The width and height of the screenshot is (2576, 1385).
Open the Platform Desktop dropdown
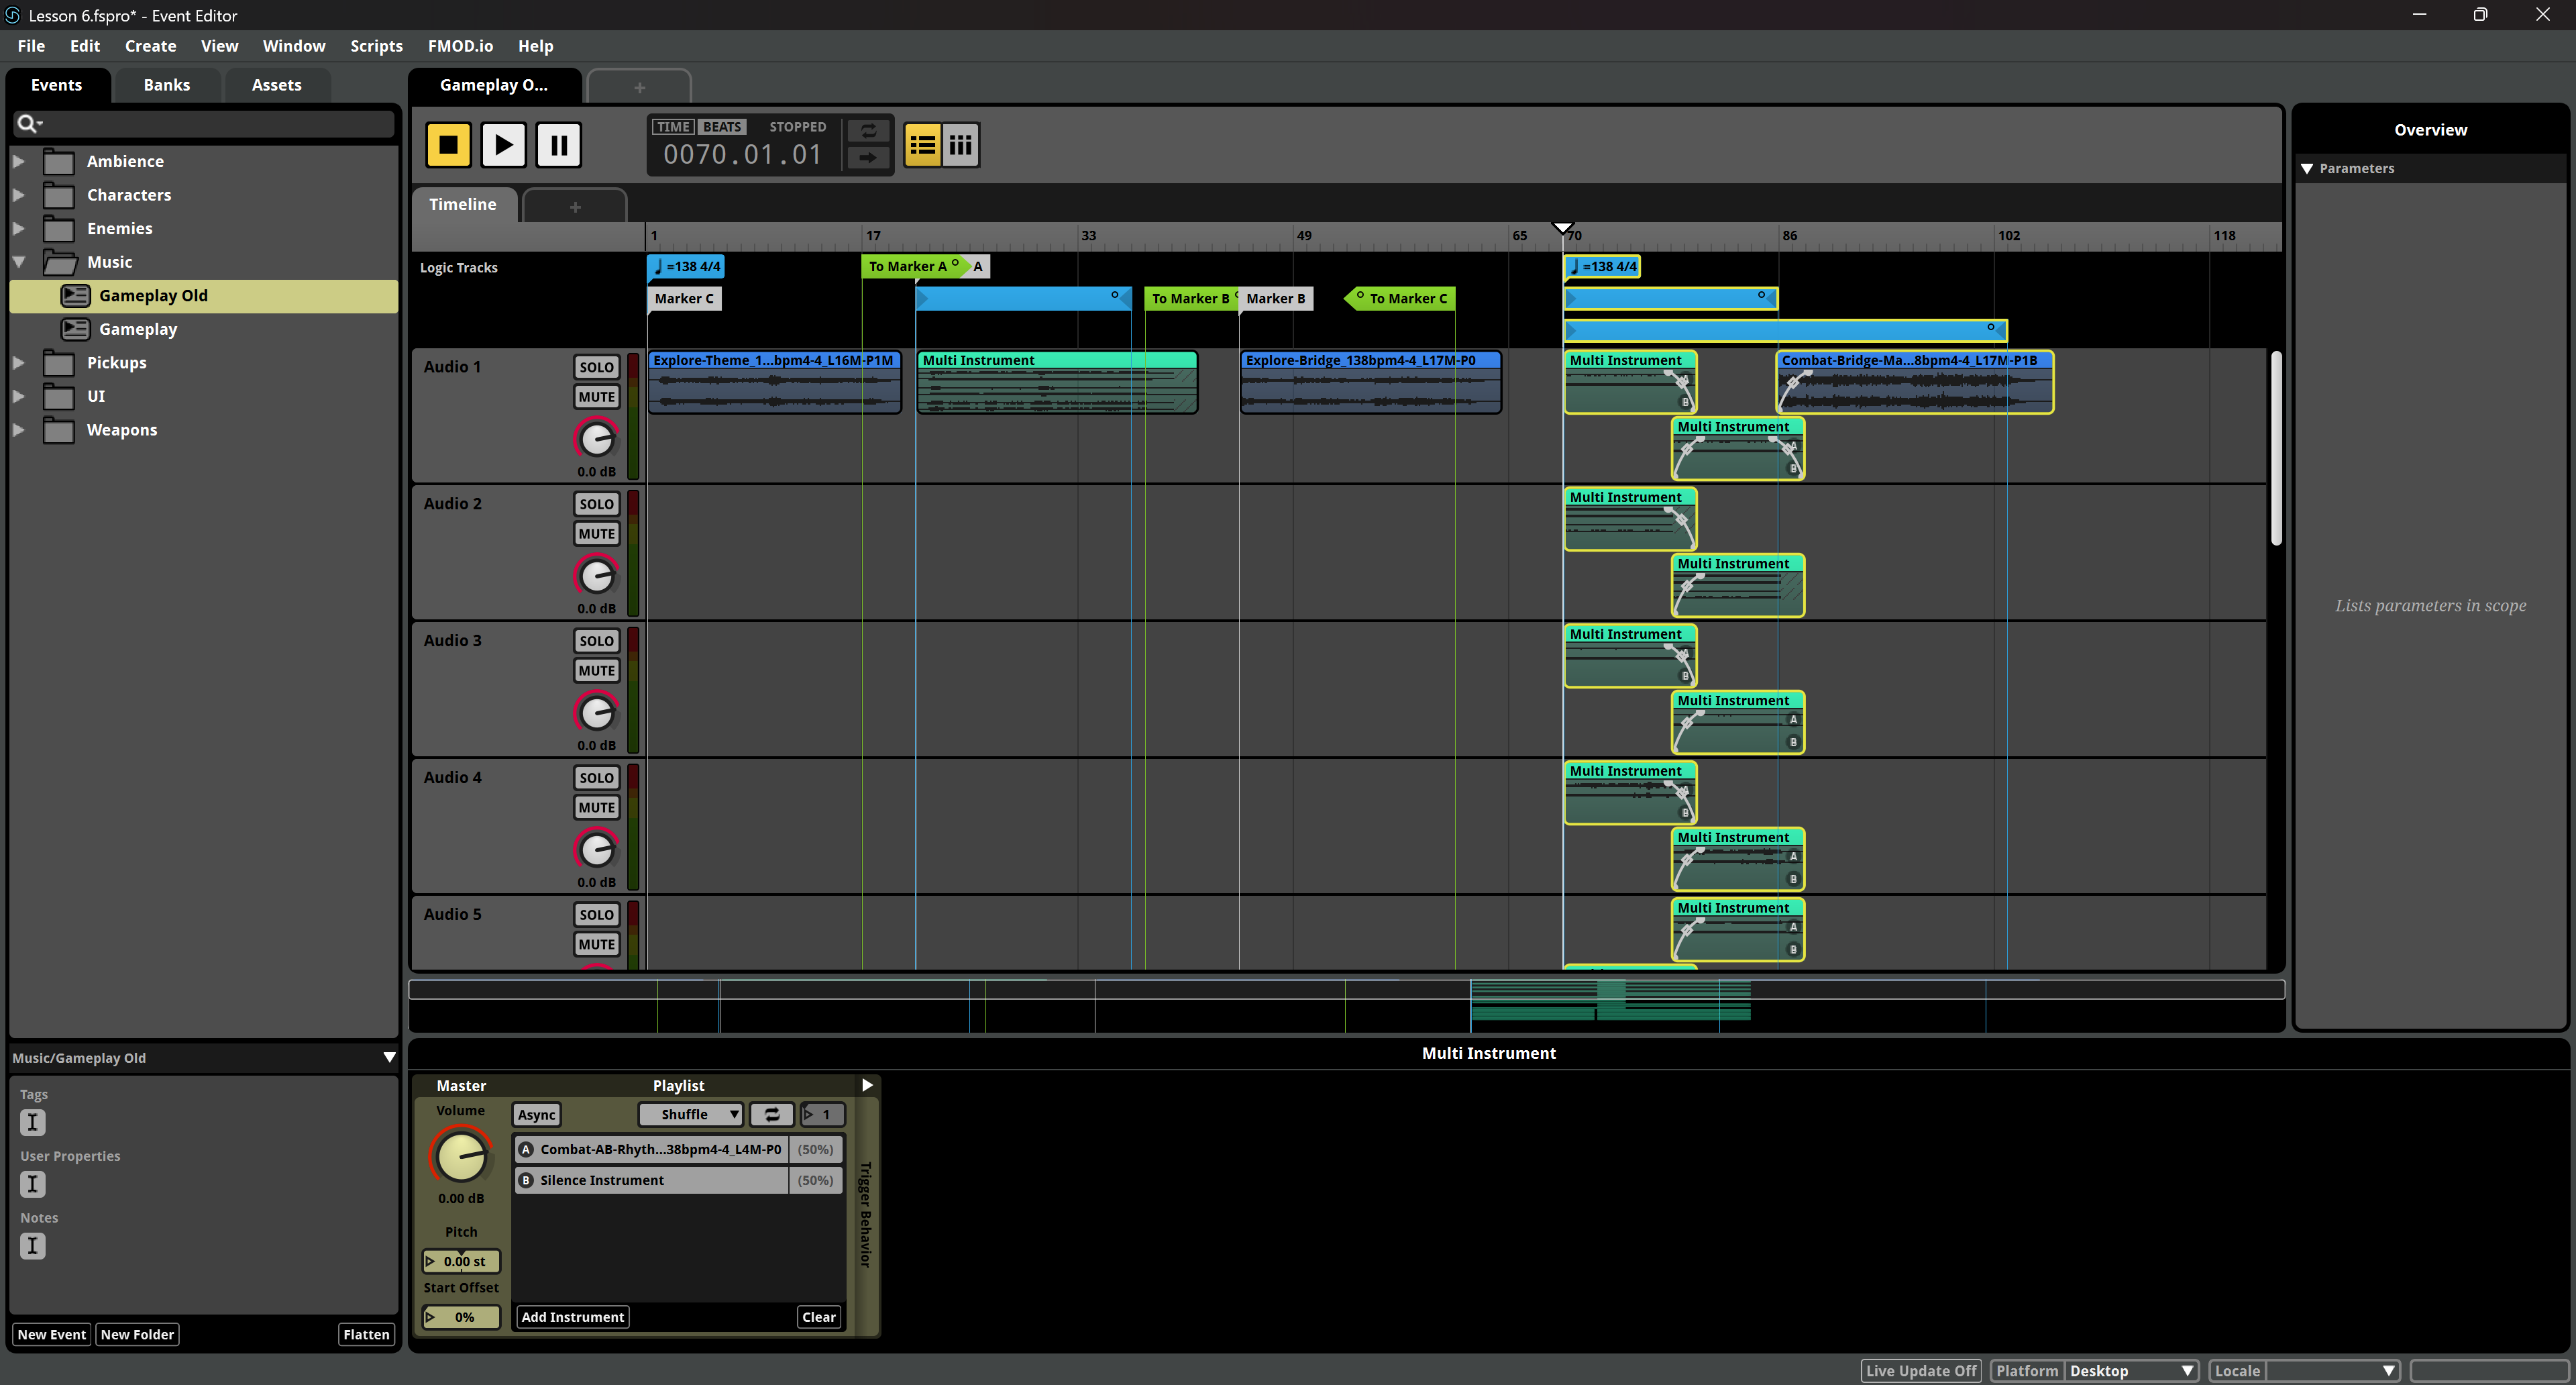(2131, 1371)
